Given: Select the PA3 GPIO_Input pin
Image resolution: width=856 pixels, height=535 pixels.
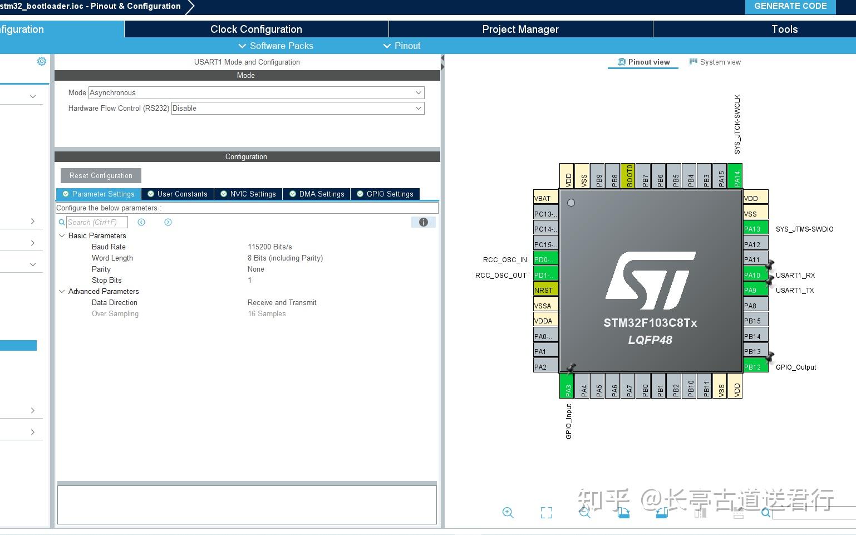Looking at the screenshot, I should (x=567, y=386).
